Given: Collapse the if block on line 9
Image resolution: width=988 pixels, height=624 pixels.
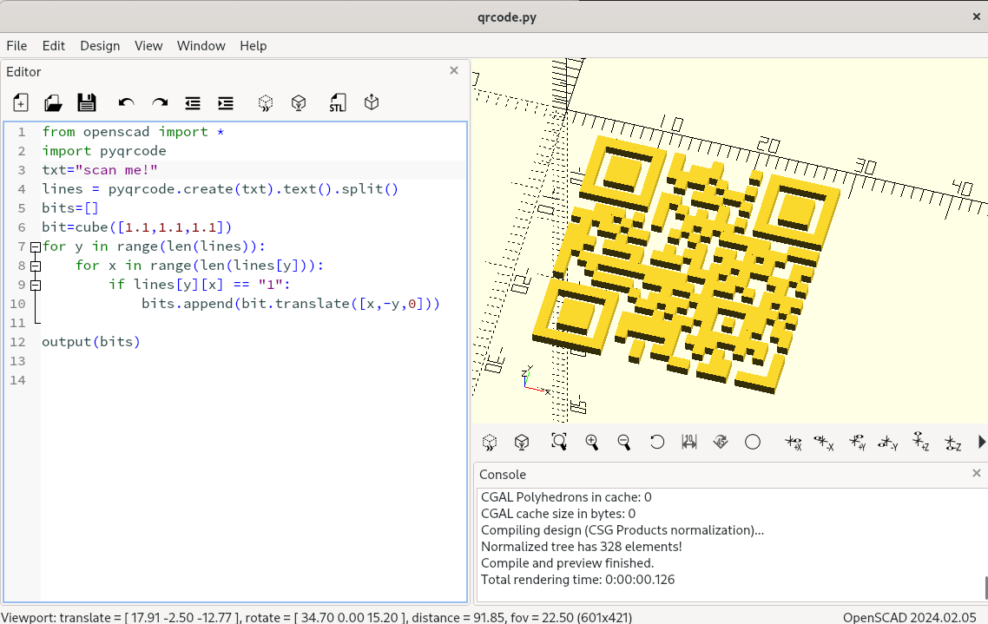Looking at the screenshot, I should click(x=36, y=285).
